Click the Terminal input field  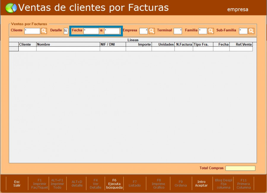point(178,31)
